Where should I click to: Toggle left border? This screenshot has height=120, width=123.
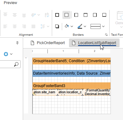(76, 15)
